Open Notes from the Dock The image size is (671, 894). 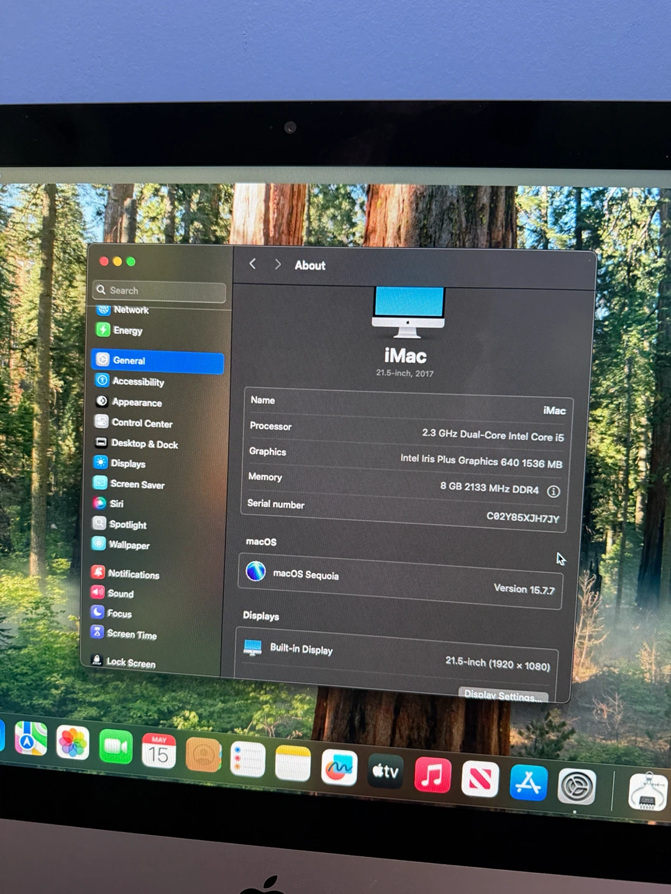coord(293,764)
